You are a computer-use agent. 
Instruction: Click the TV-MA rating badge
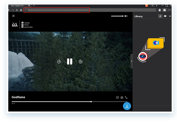(15, 25)
